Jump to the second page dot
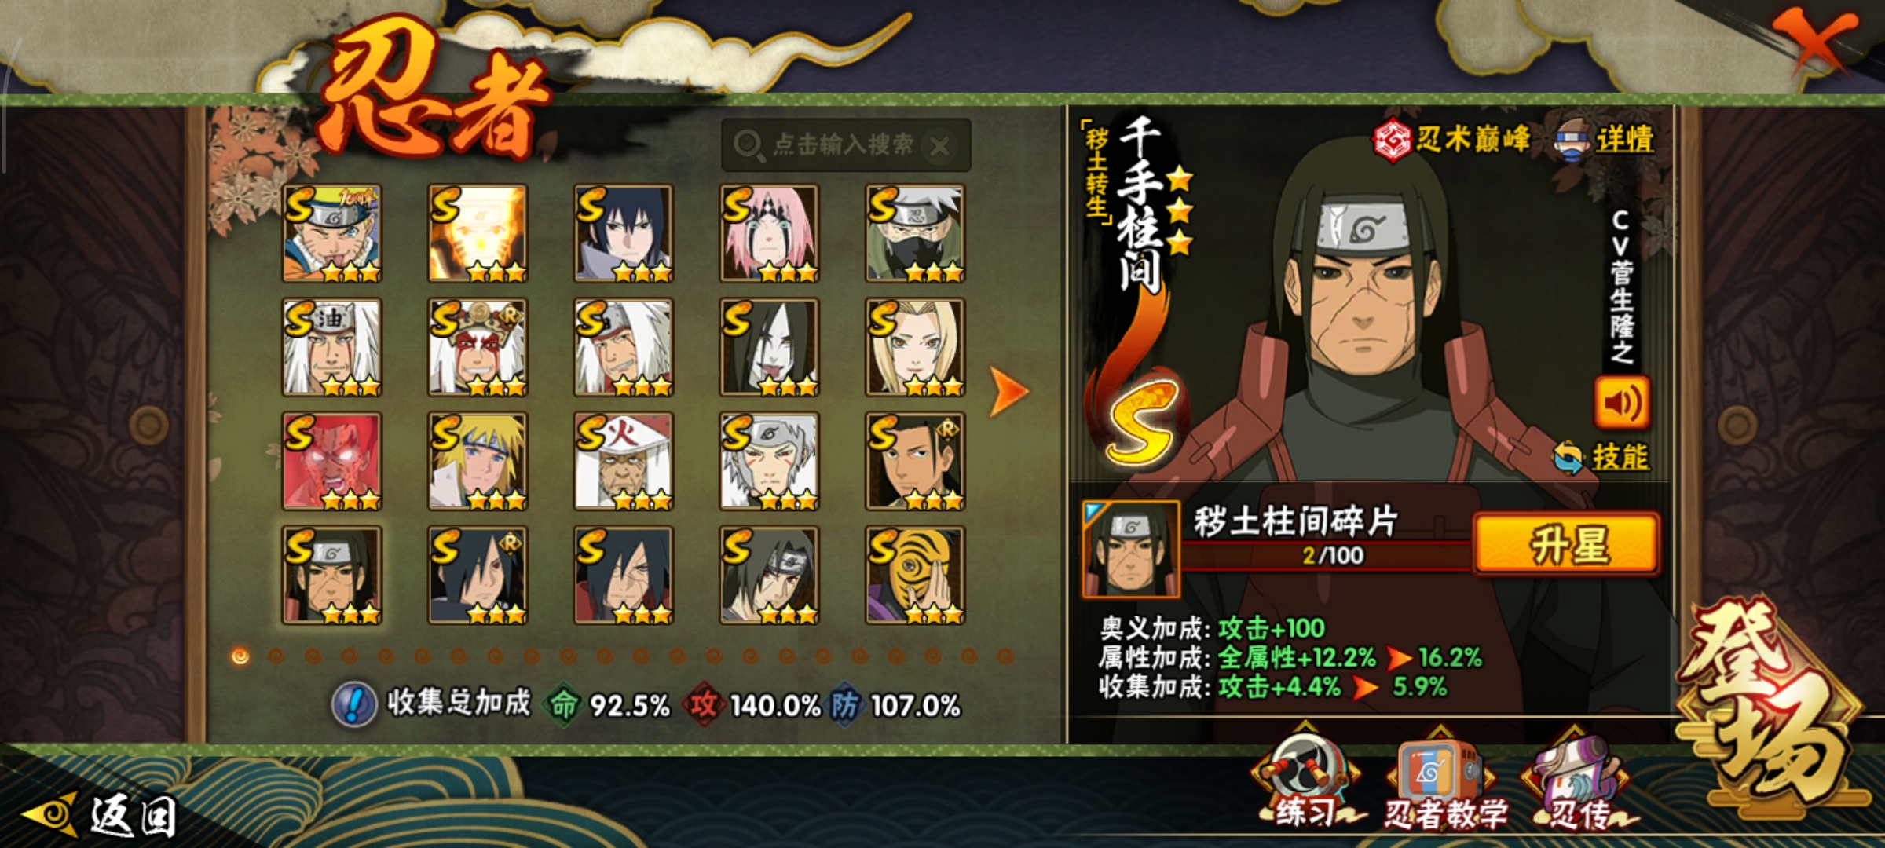Image resolution: width=1885 pixels, height=848 pixels. (x=276, y=656)
